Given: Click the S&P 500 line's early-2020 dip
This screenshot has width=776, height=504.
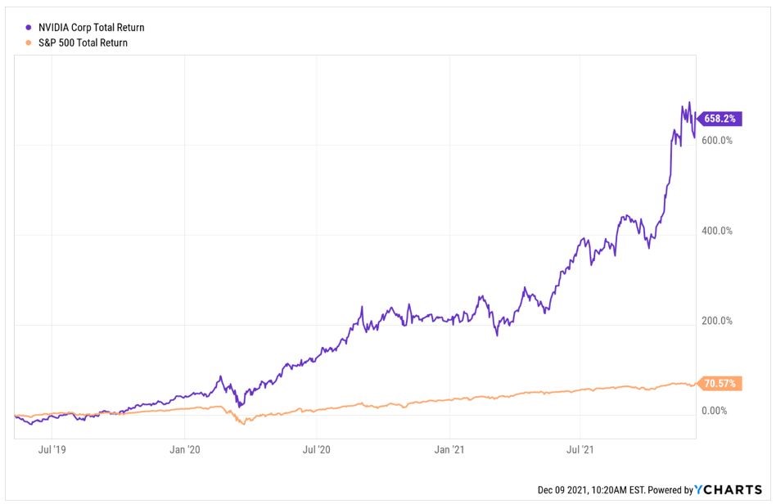Looking at the screenshot, I should 242,423.
